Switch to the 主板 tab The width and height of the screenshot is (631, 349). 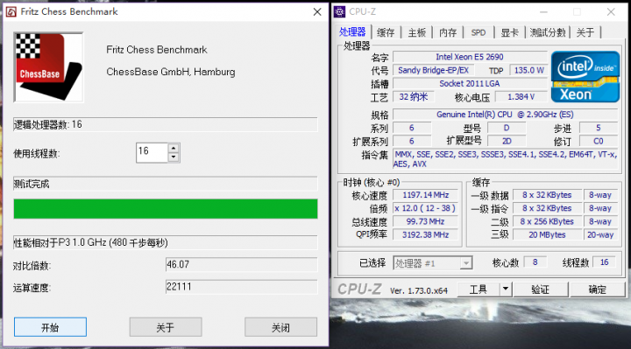(x=416, y=32)
